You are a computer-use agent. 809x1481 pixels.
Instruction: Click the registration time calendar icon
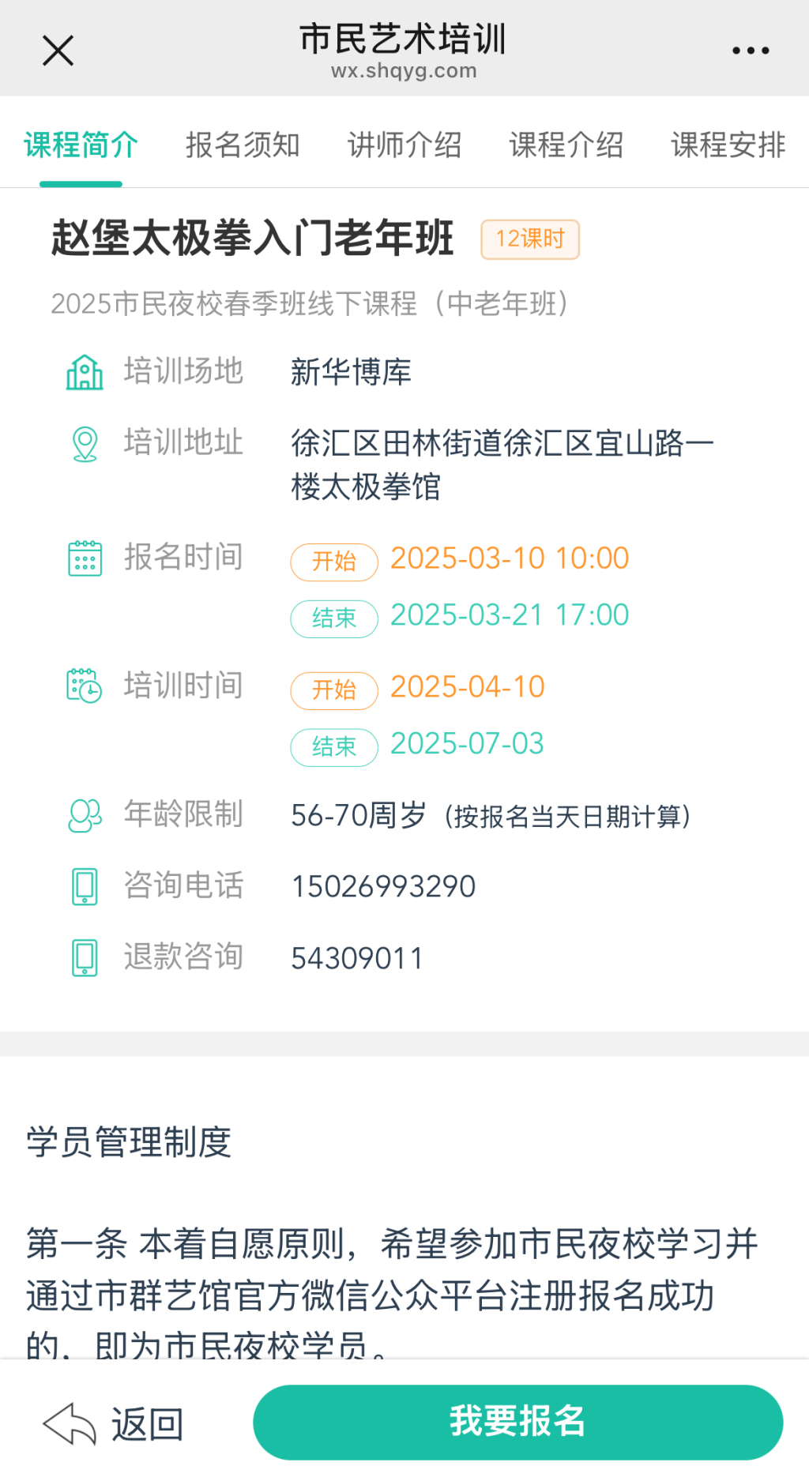point(85,558)
